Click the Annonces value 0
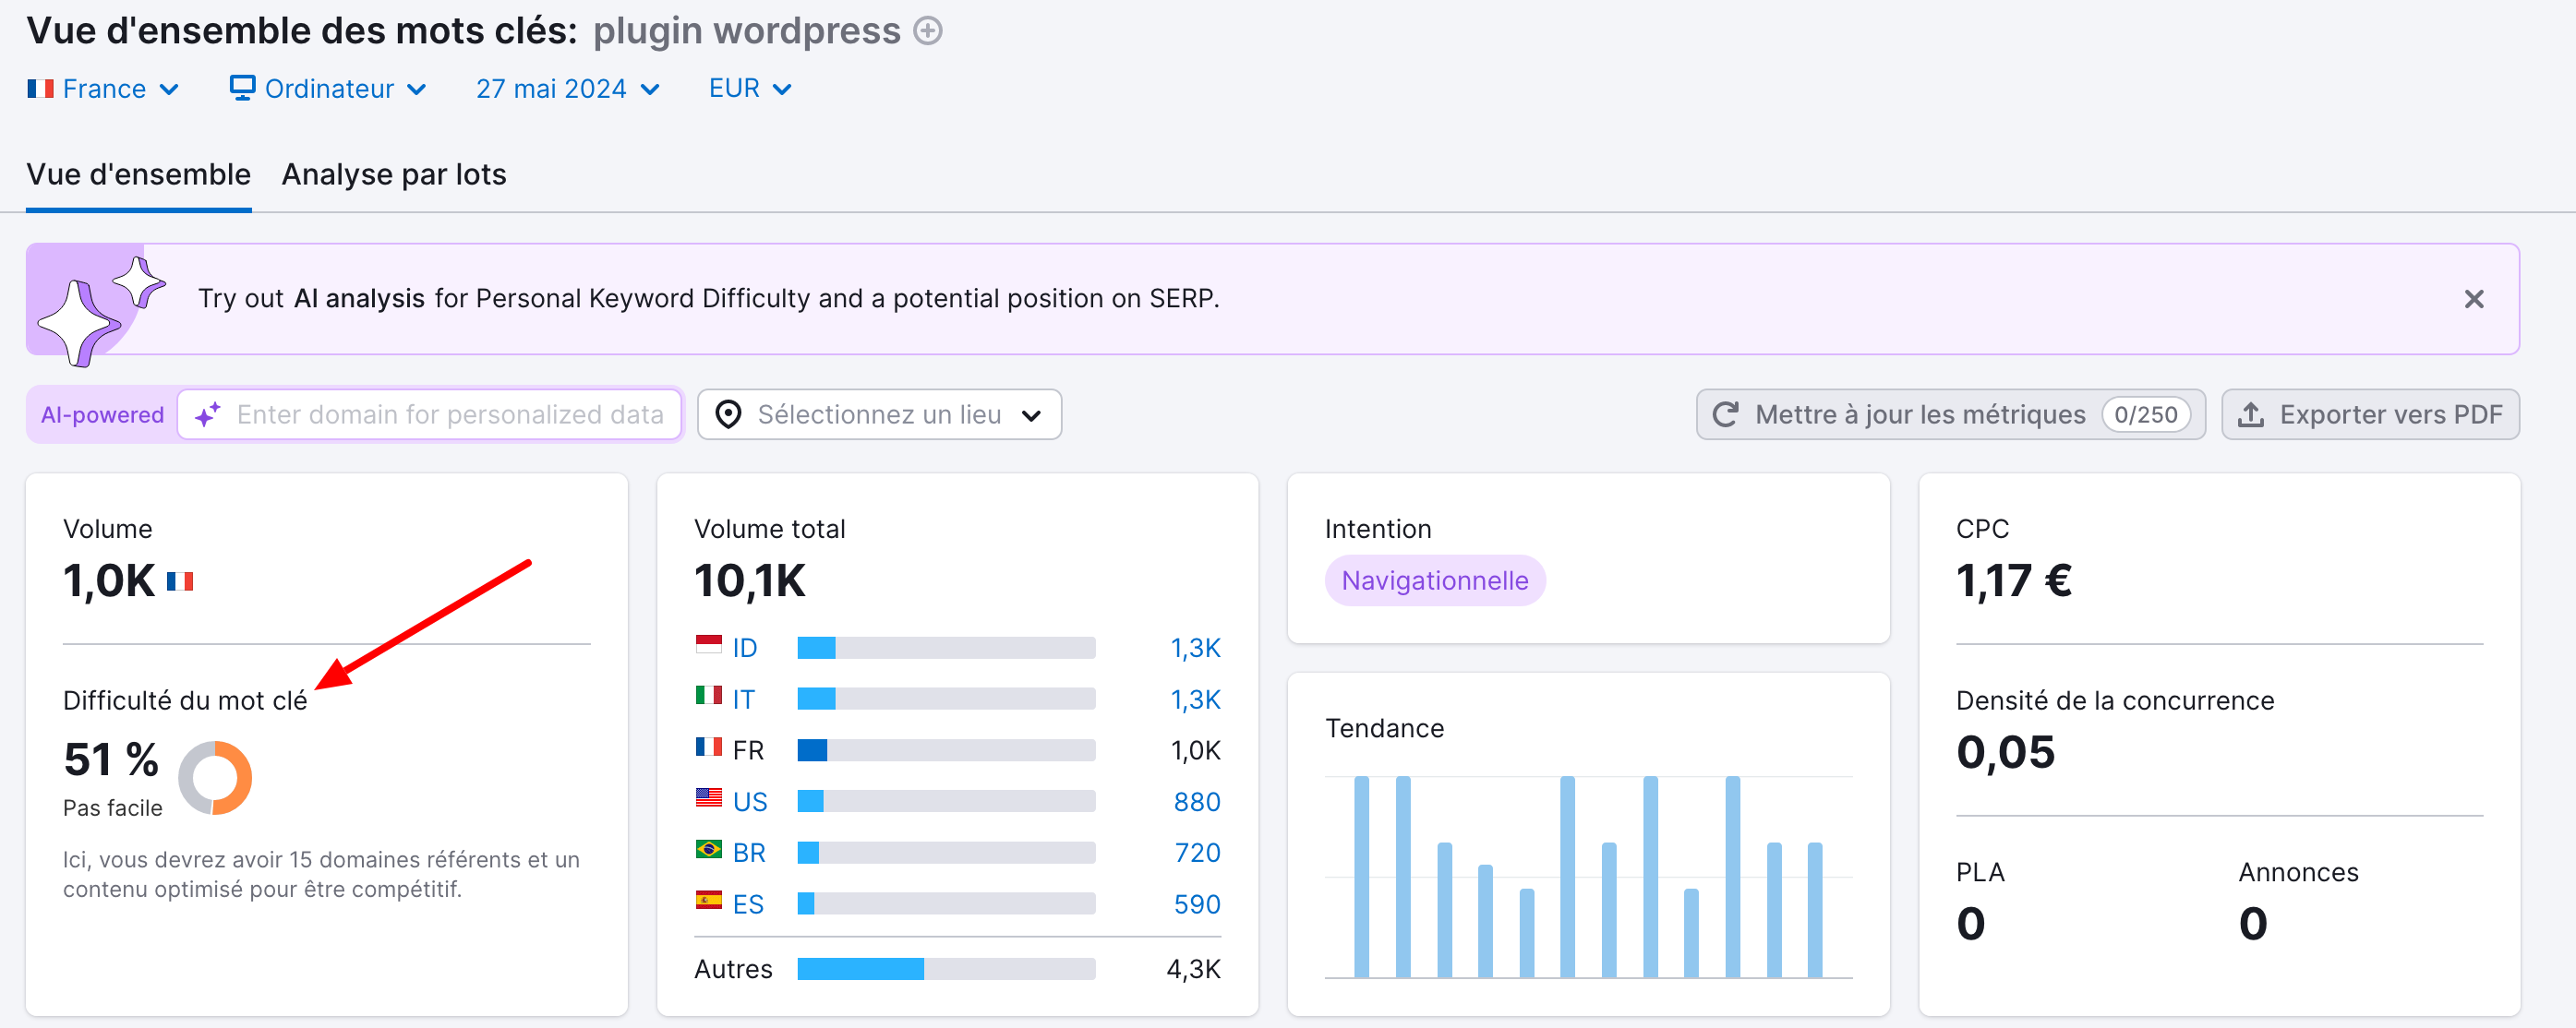 (x=2252, y=923)
